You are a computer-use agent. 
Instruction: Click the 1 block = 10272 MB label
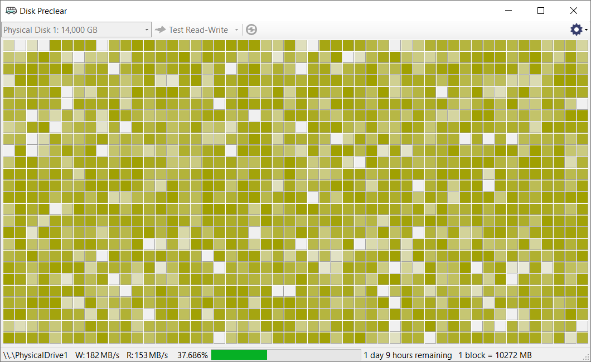495,355
